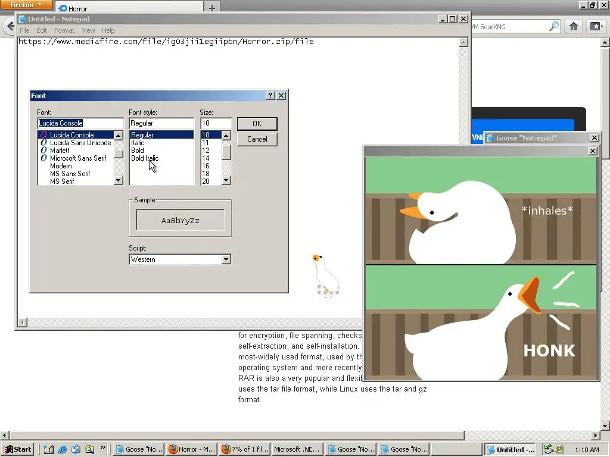Screen dimensions: 610x457
Task: Open the Firefox application menu button
Action: (26, 5)
